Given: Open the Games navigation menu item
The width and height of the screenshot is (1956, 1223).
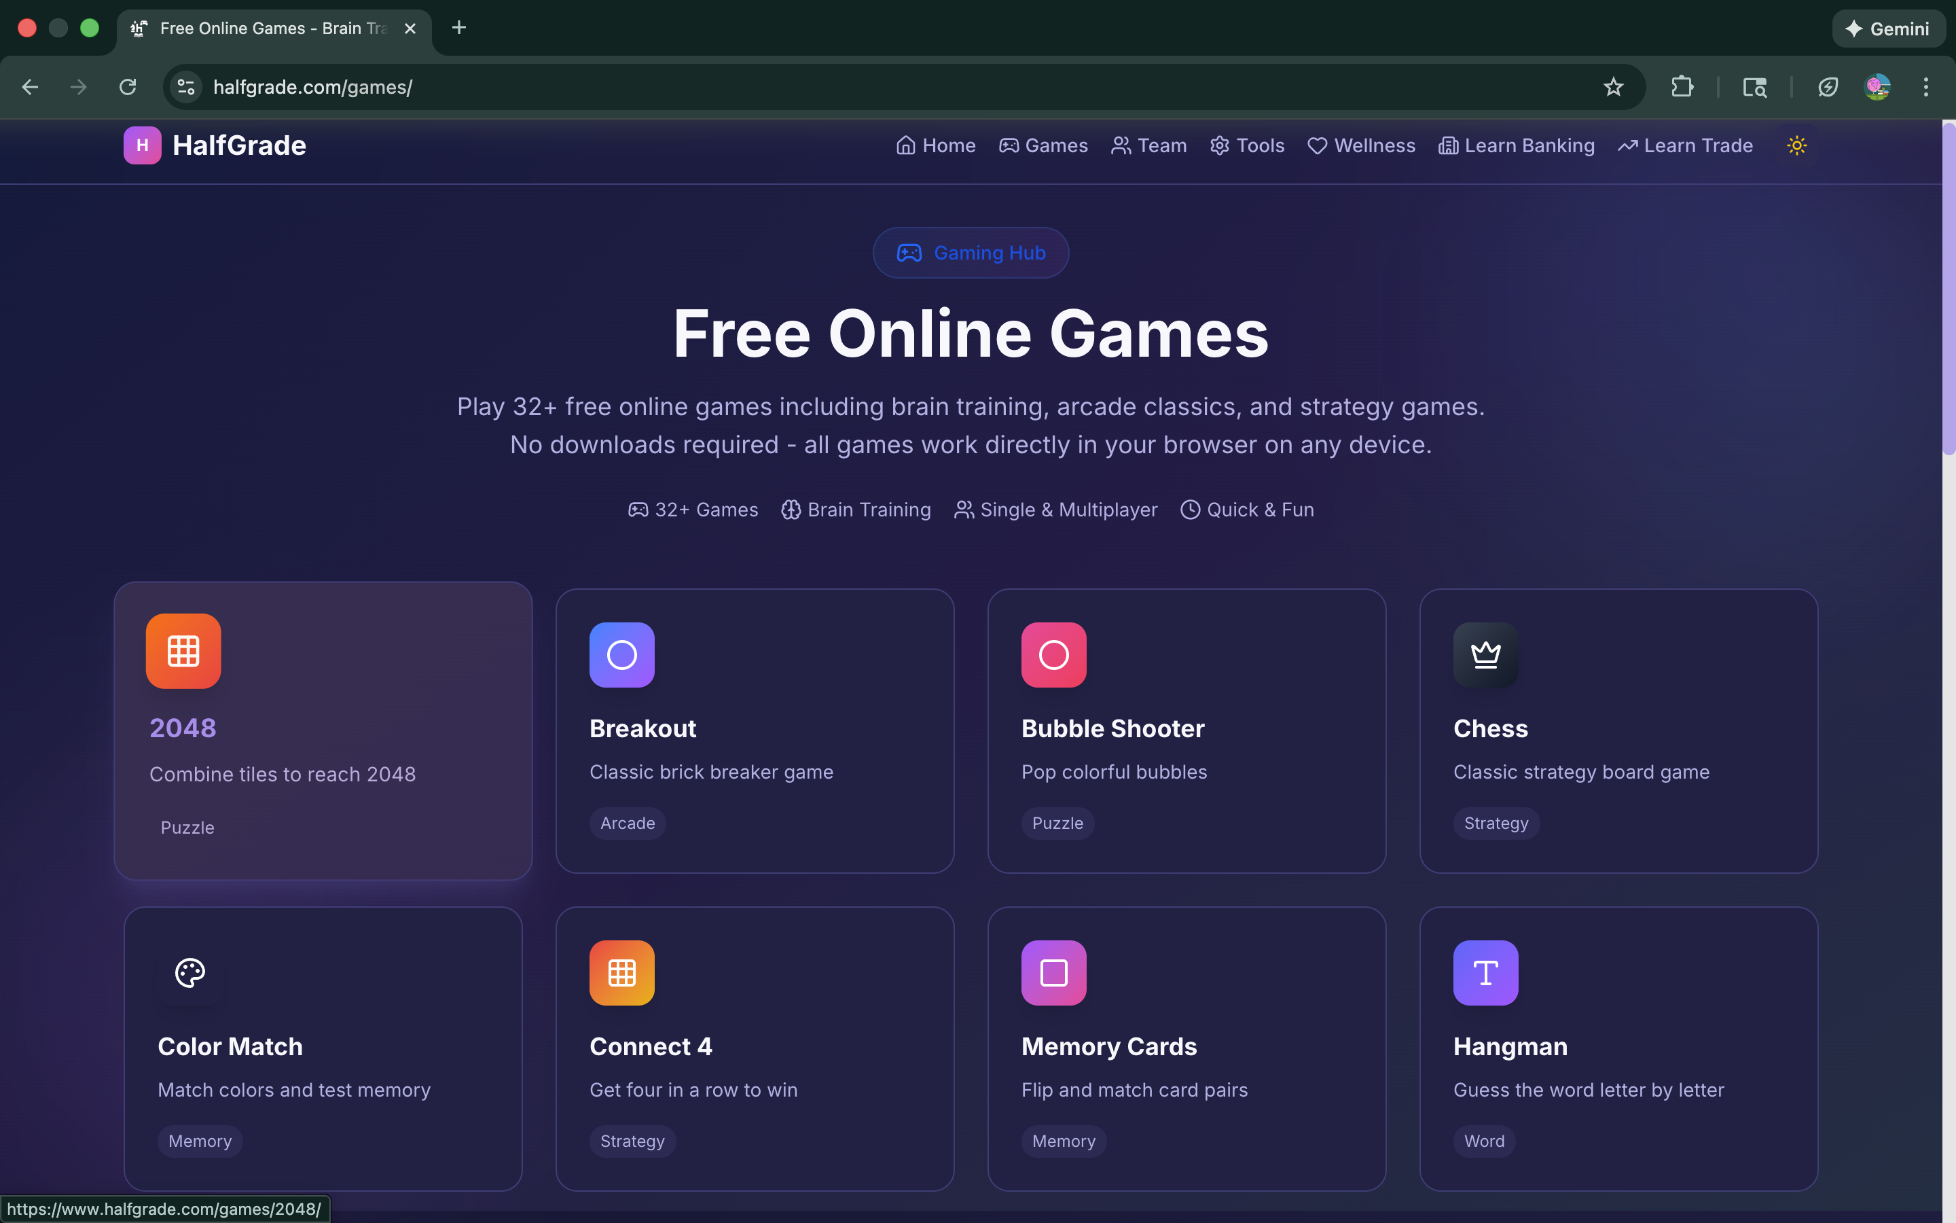Looking at the screenshot, I should 1043,145.
